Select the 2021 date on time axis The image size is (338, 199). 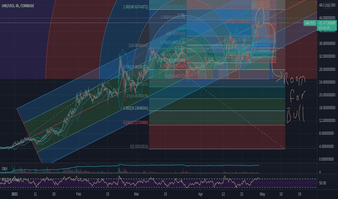[x=15, y=194]
